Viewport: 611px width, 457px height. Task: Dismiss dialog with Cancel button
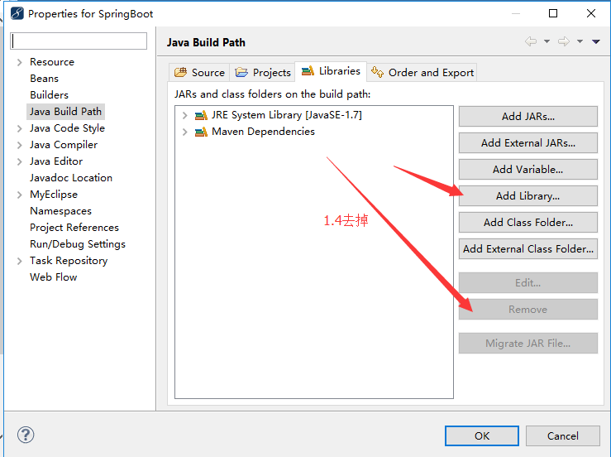(x=563, y=436)
